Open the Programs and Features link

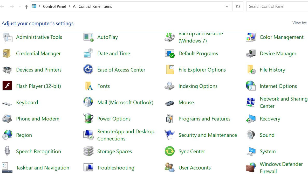coord(204,119)
